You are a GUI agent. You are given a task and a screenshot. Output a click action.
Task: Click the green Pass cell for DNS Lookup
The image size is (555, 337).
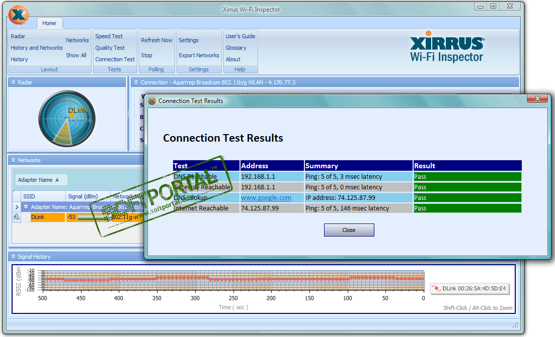tap(467, 198)
